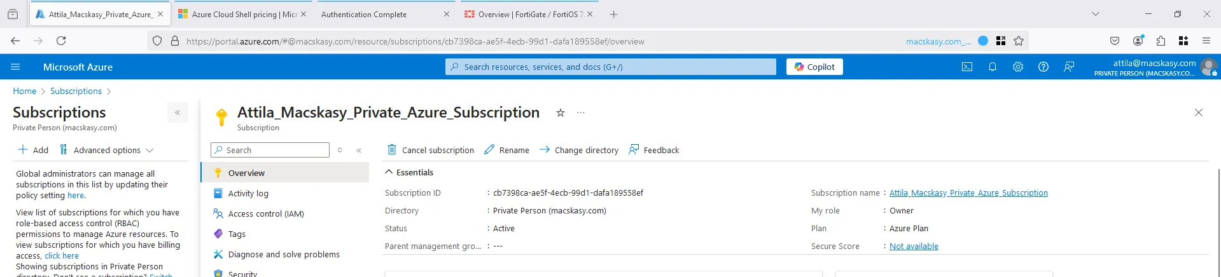Image resolution: width=1221 pixels, height=277 pixels.
Task: Go back in browser
Action: click(x=15, y=41)
